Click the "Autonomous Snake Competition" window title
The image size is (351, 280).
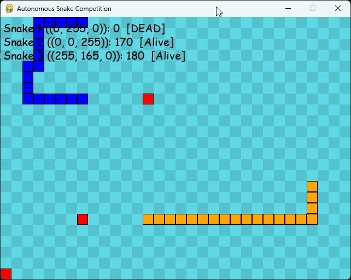point(64,9)
